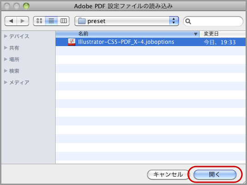Switch to icon grid view

click(39, 21)
